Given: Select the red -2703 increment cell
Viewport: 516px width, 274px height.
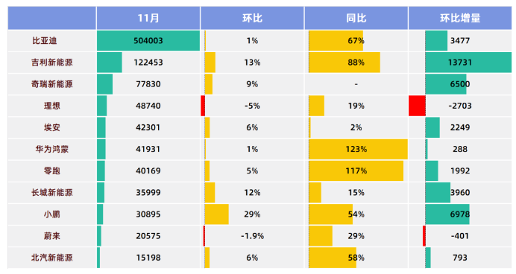Looking at the screenshot, I should [460, 106].
